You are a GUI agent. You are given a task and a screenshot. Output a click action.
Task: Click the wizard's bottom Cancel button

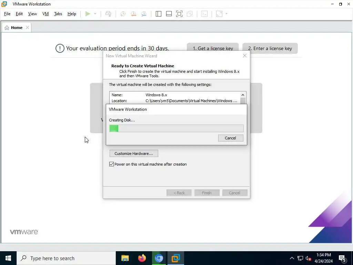click(x=234, y=193)
